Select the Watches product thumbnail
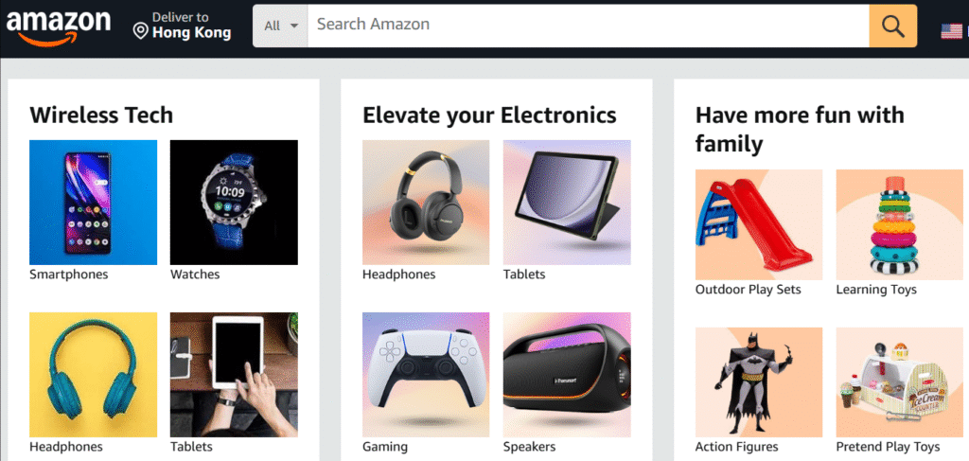The image size is (969, 461). click(234, 203)
